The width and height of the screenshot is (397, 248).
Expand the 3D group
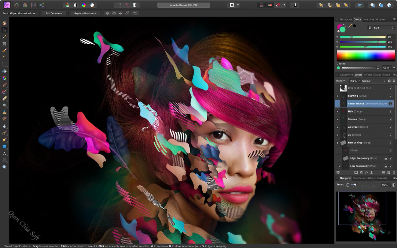[338, 135]
